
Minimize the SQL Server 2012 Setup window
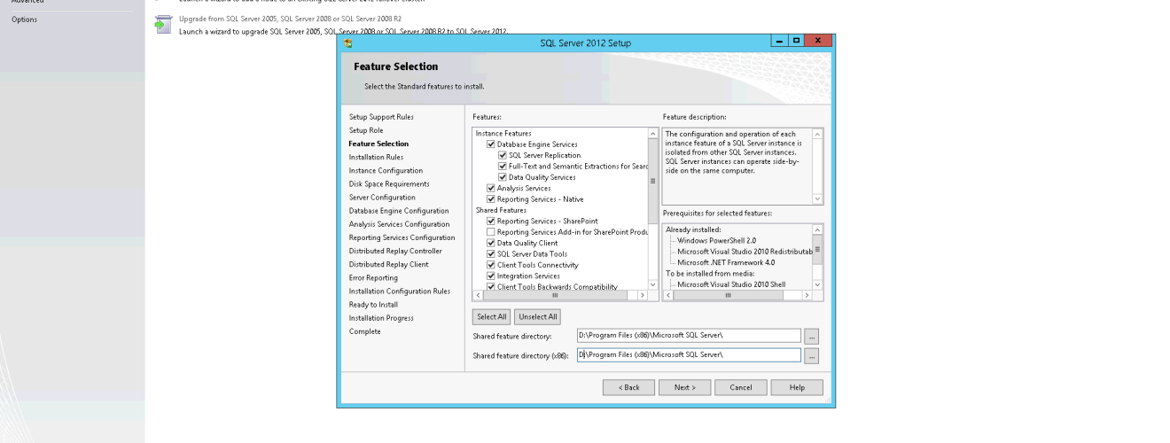(778, 43)
